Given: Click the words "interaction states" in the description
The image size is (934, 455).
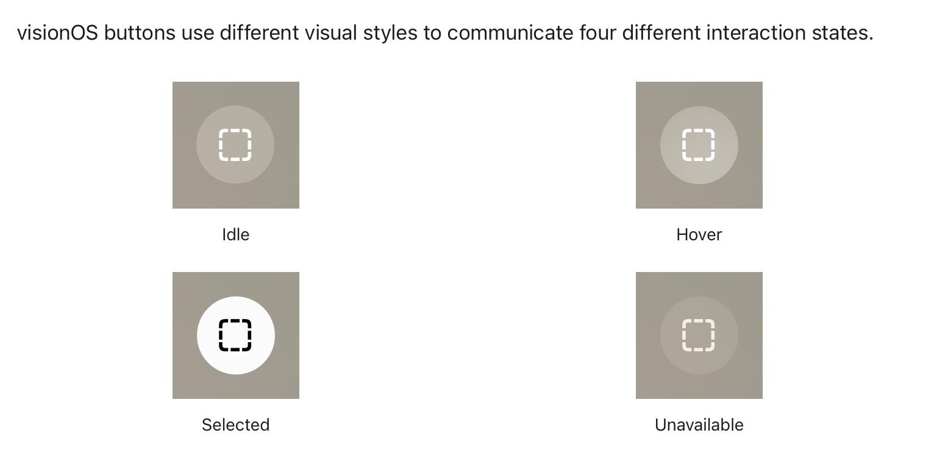Looking at the screenshot, I should coord(790,33).
